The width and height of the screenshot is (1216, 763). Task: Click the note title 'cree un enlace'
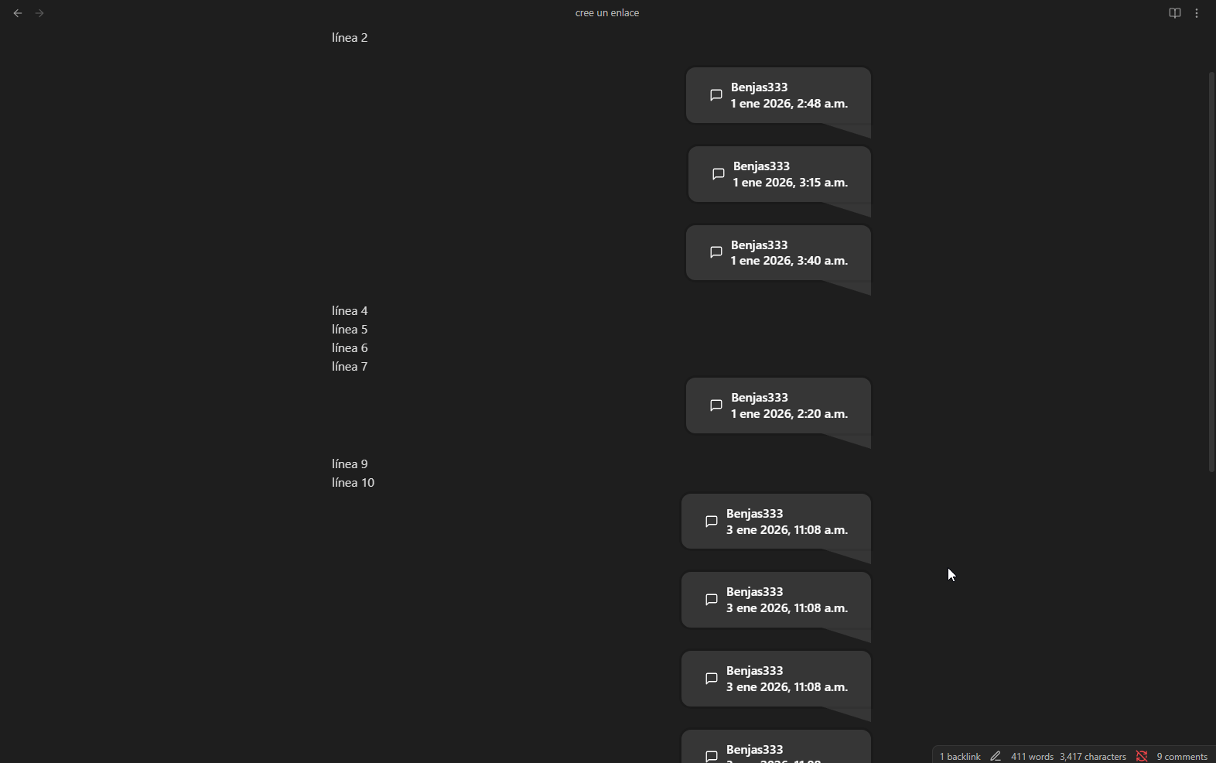(x=608, y=12)
